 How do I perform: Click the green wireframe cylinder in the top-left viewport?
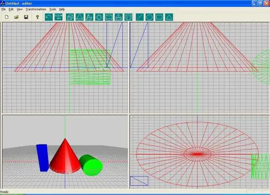(90, 67)
